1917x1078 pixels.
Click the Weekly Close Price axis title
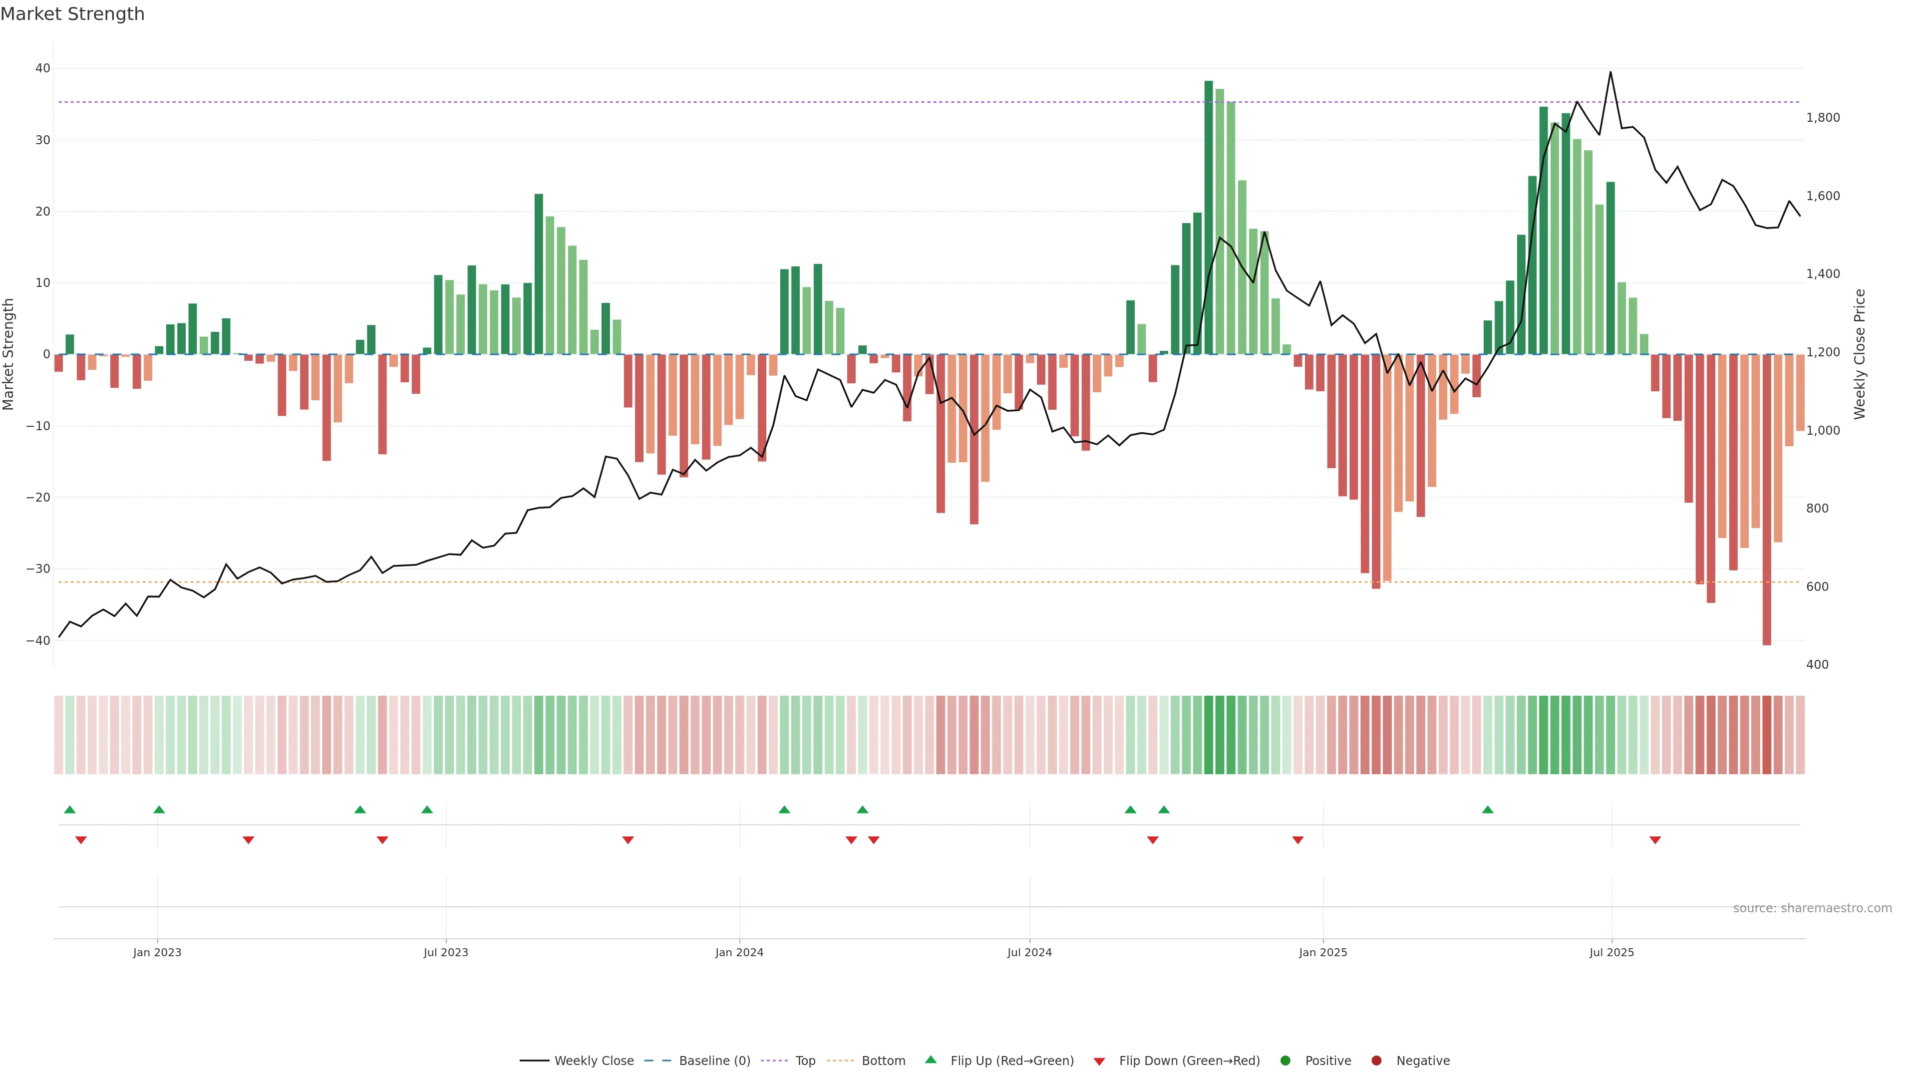coord(1860,354)
